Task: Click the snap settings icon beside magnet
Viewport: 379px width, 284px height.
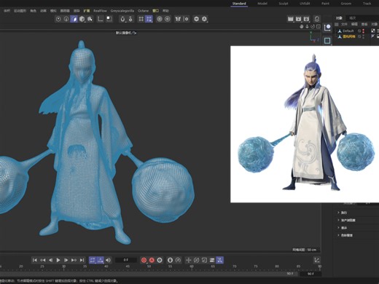Action: tap(130, 19)
